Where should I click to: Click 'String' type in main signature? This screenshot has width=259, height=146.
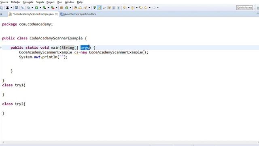pos(68,48)
